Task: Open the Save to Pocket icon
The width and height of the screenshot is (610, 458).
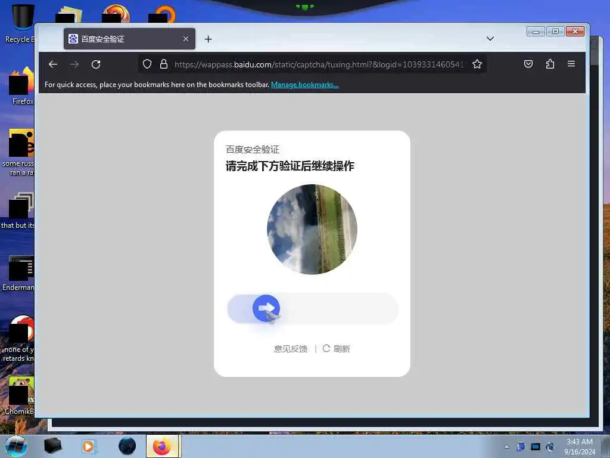Action: [528, 64]
